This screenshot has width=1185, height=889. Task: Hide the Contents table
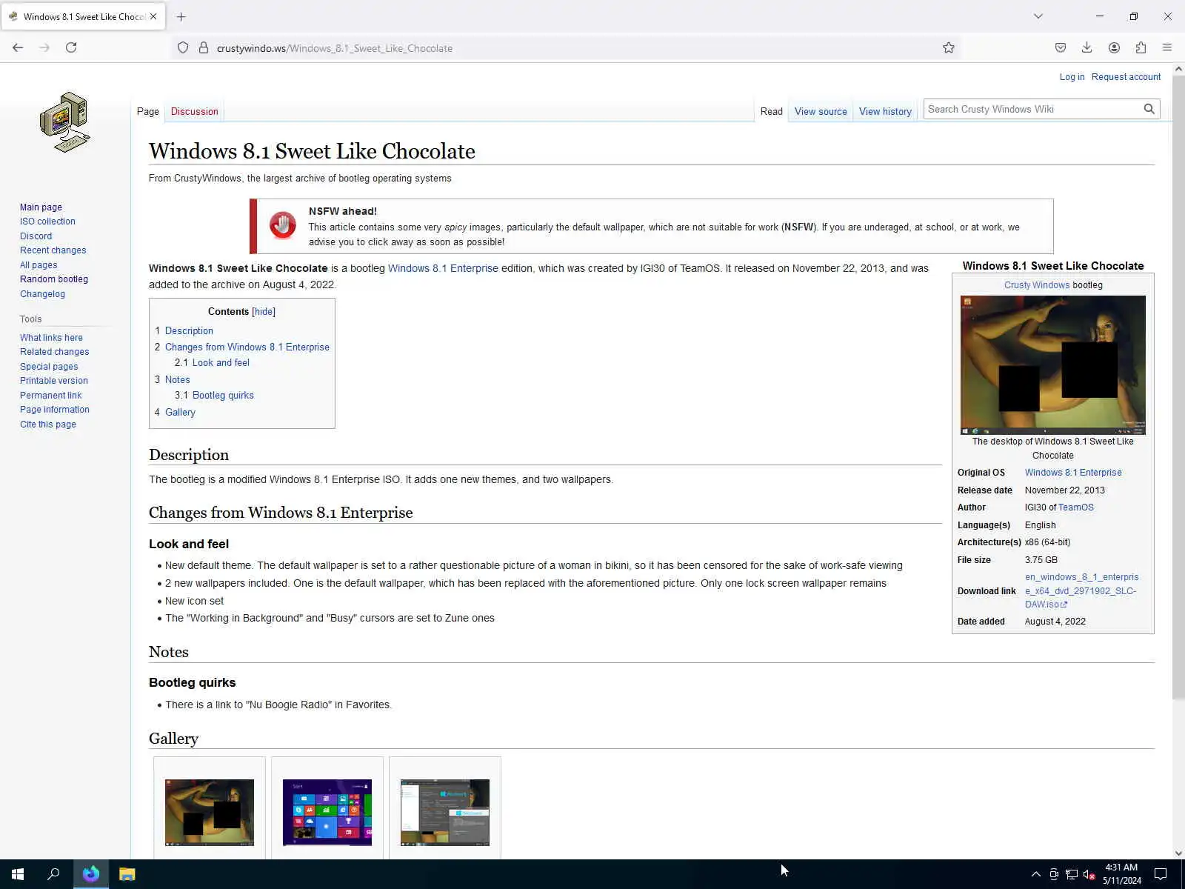coord(264,312)
